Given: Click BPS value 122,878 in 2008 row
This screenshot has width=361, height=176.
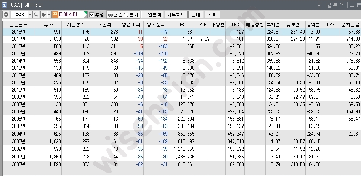Looking at the screenshot, I should 186,104.
